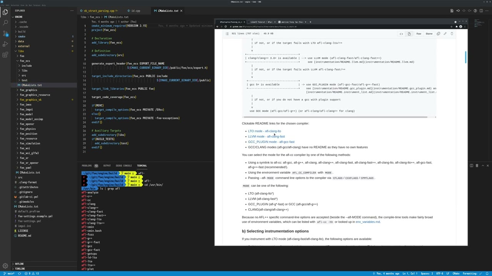
Task: Open Run and Debug view
Action: 5,44
